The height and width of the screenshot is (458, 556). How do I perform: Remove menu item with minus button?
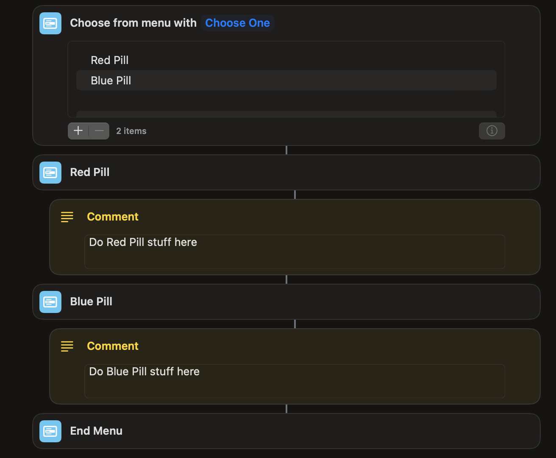100,131
